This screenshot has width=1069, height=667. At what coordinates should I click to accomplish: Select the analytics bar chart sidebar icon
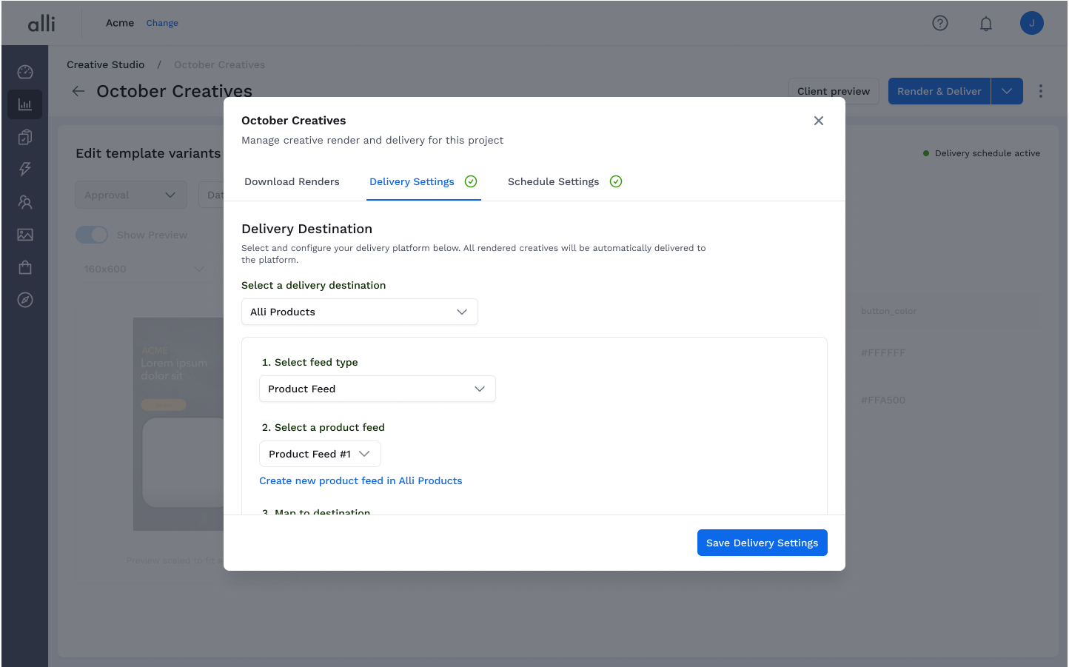point(25,104)
